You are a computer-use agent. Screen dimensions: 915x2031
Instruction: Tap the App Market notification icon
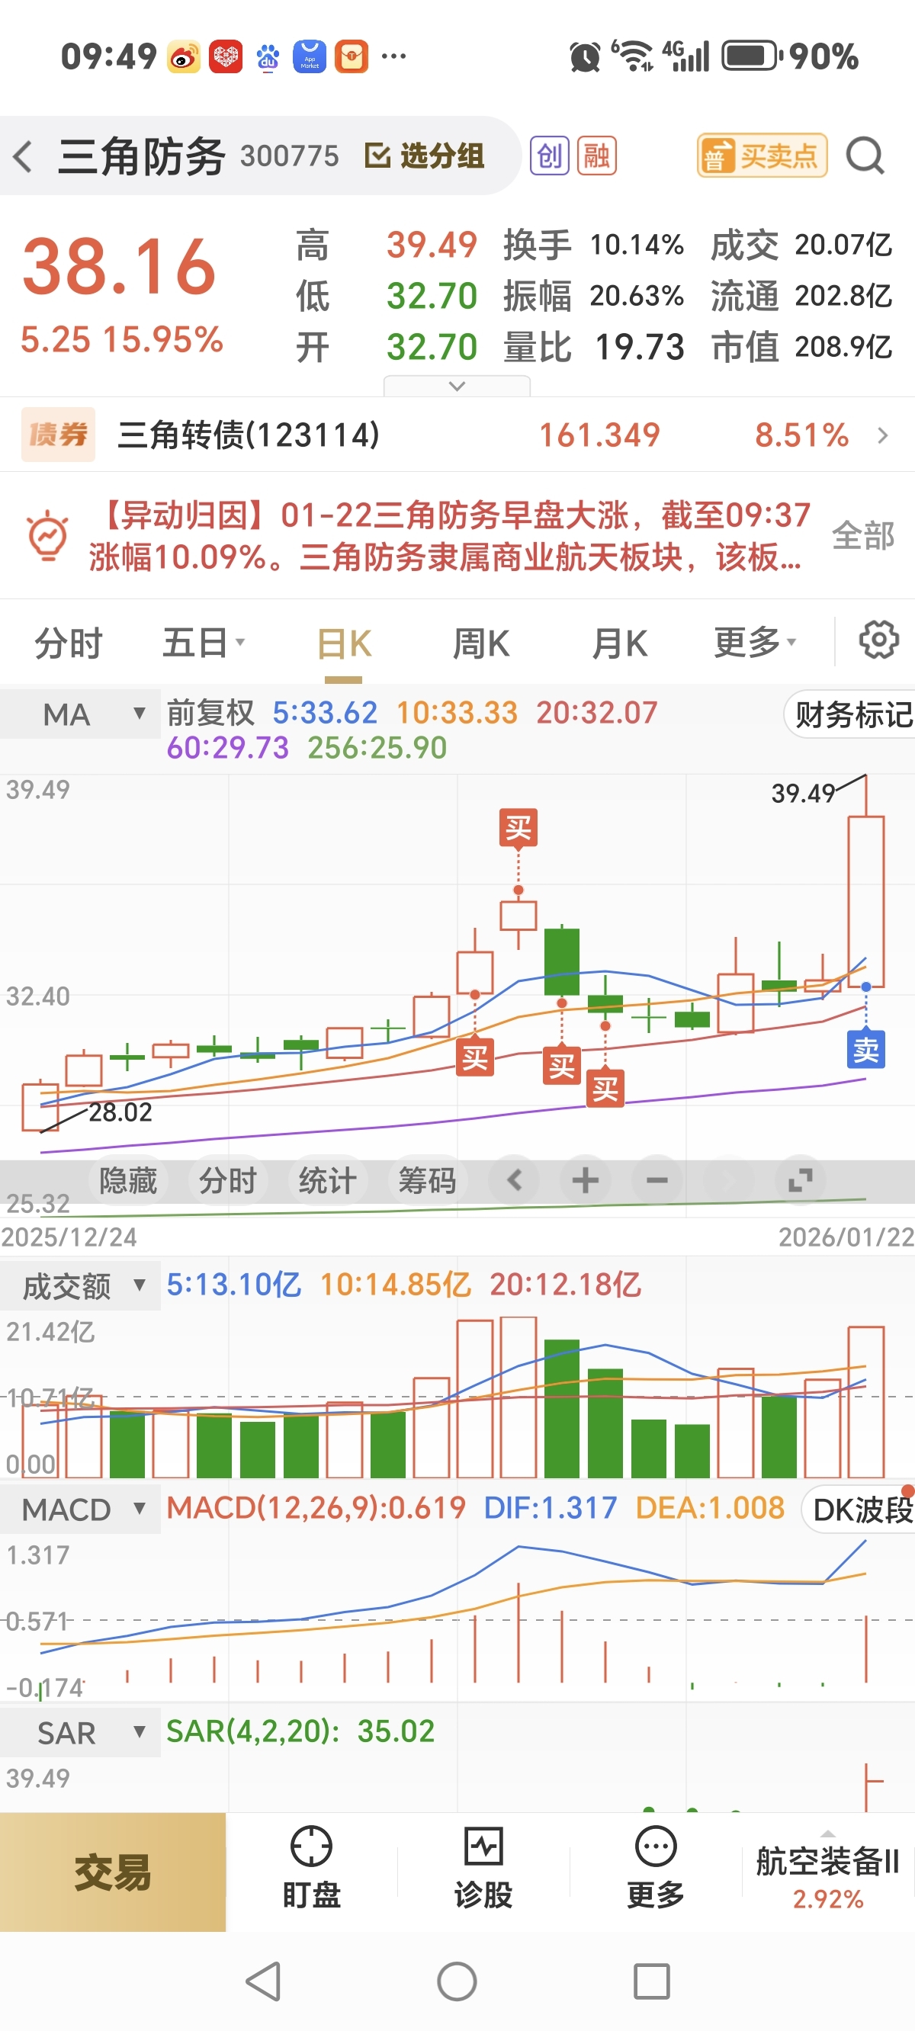tap(310, 56)
